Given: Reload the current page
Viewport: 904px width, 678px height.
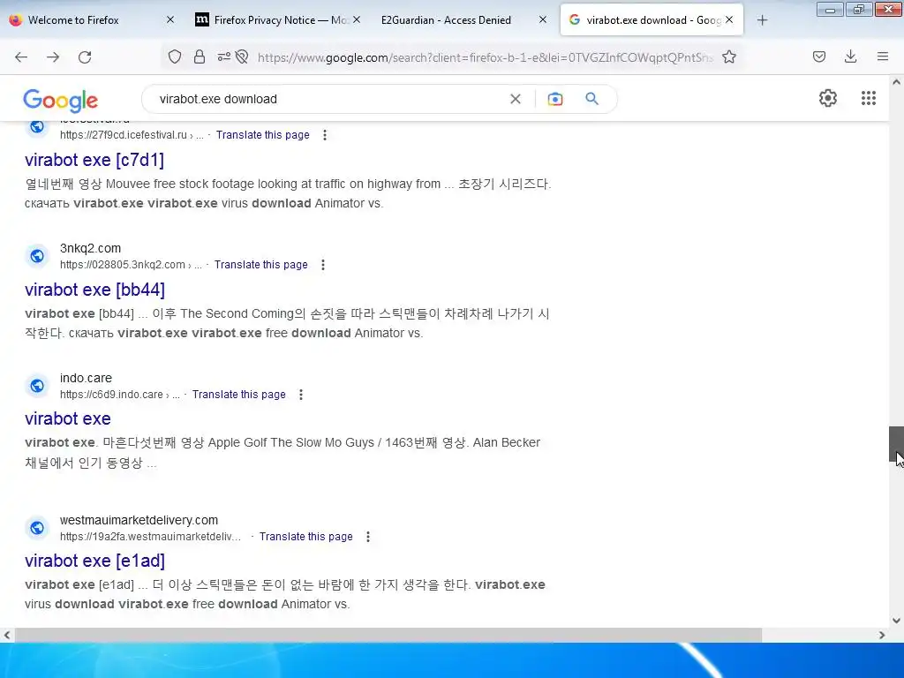Looking at the screenshot, I should click(x=85, y=57).
